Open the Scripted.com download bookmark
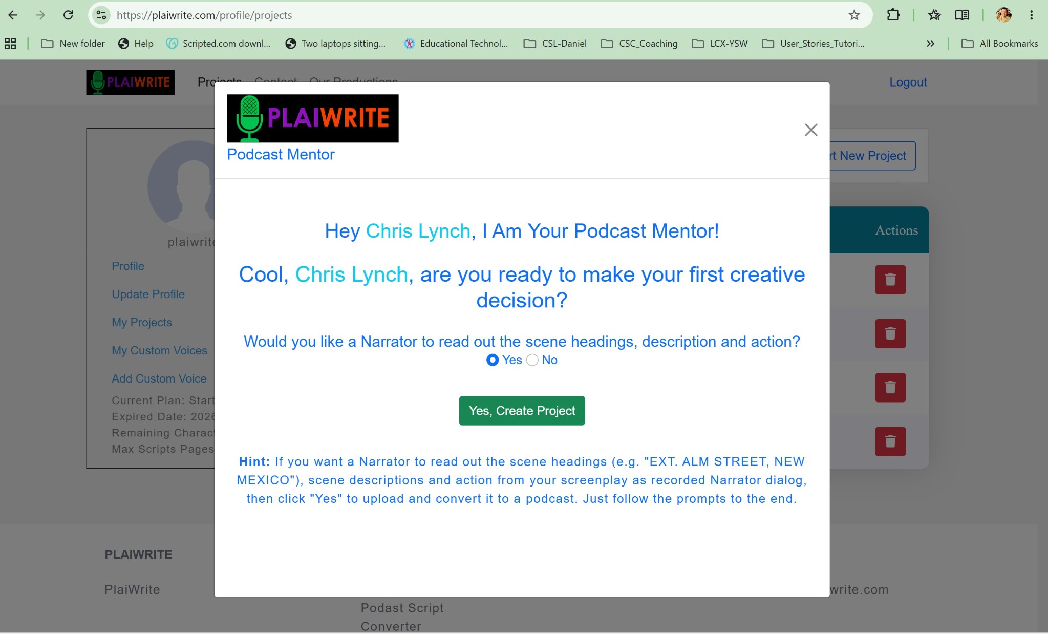Screen dimensions: 1048x634 [x=219, y=44]
